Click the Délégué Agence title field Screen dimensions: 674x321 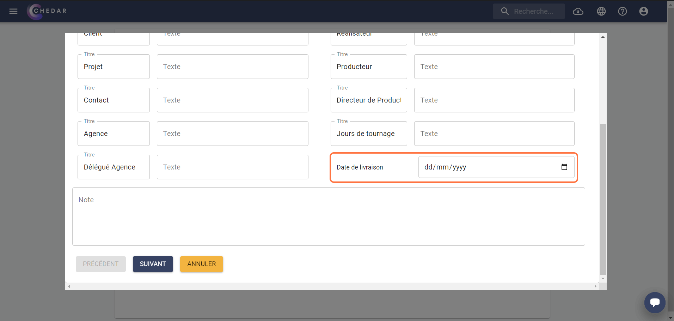[x=114, y=167]
